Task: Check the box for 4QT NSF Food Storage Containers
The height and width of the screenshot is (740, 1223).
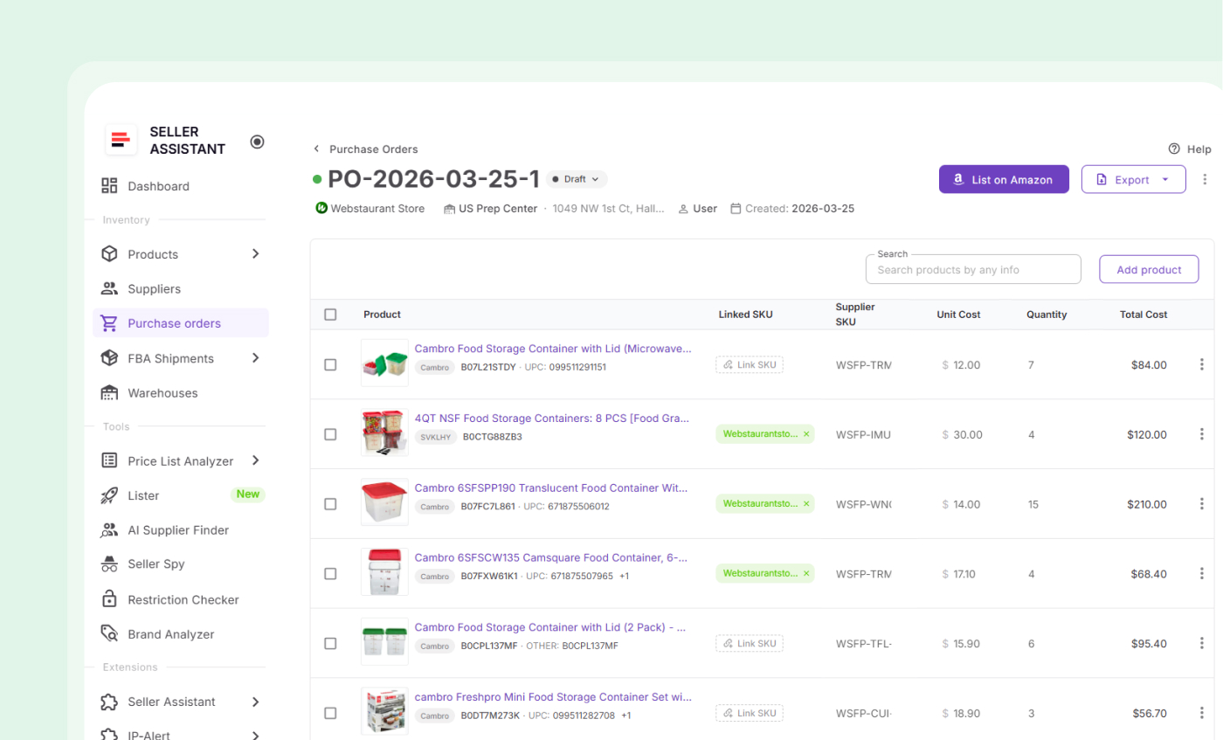Action: [330, 434]
